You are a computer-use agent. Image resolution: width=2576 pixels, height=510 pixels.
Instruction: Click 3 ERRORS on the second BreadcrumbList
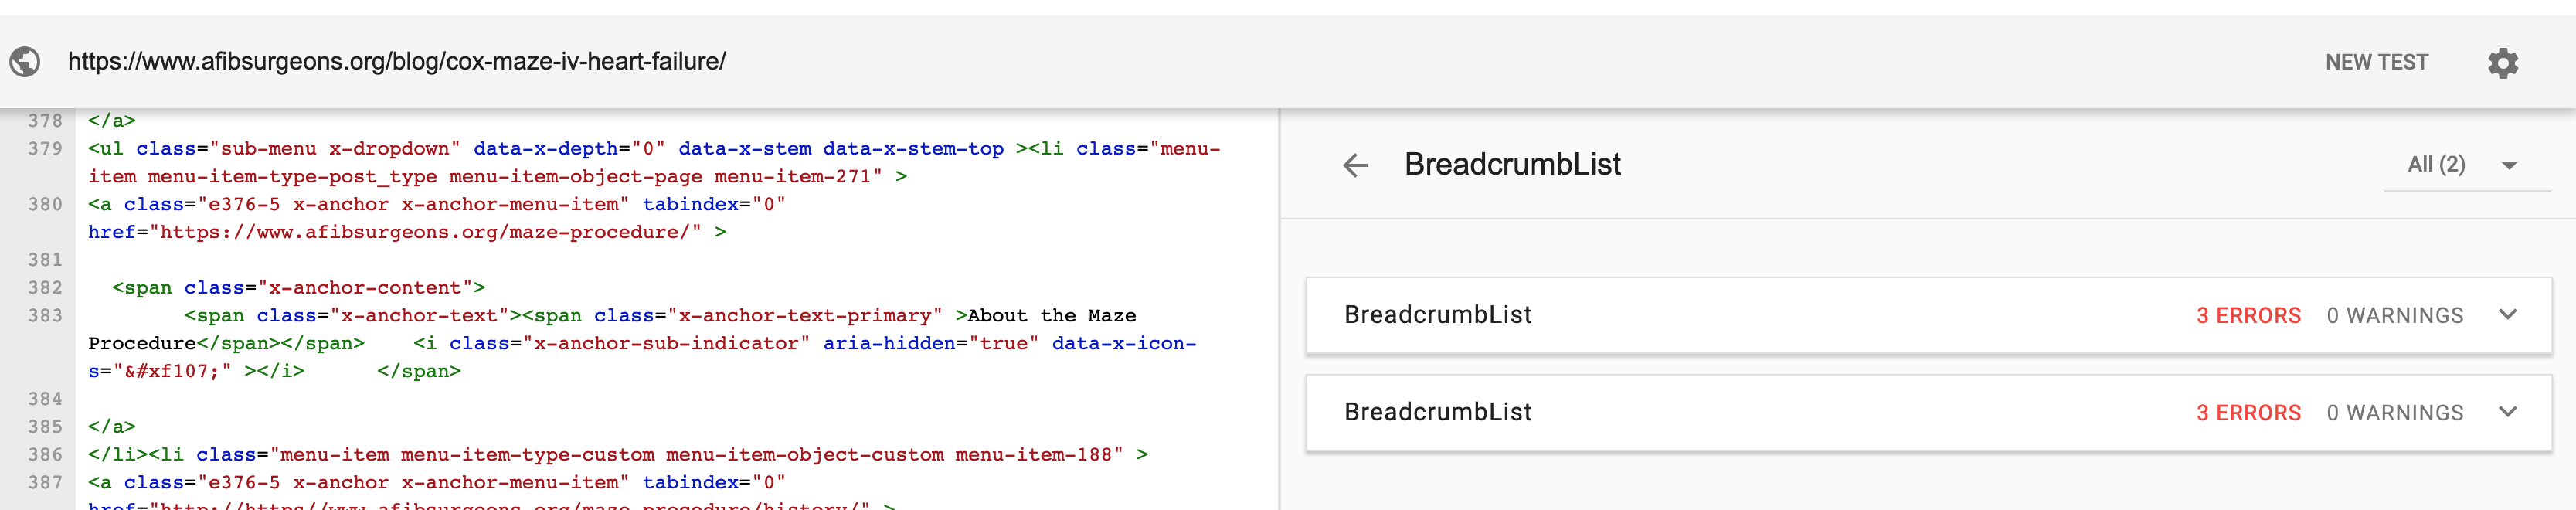[2248, 413]
